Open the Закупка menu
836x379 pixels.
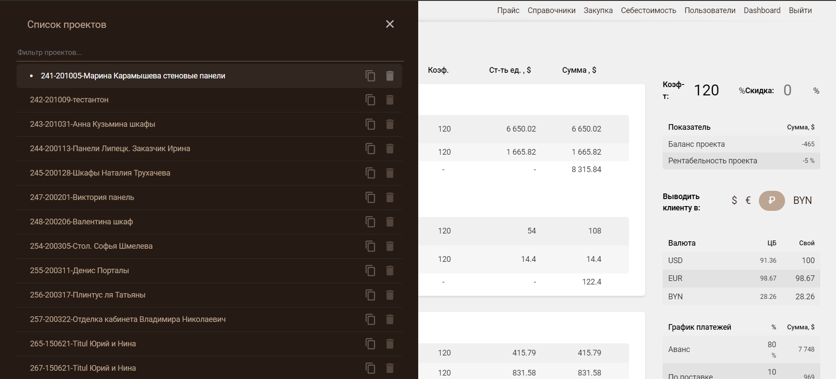coord(598,10)
